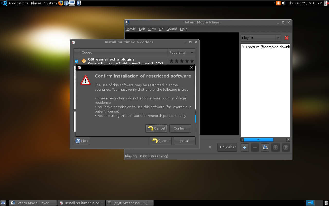Open the Sound menu

pyautogui.click(x=172, y=29)
